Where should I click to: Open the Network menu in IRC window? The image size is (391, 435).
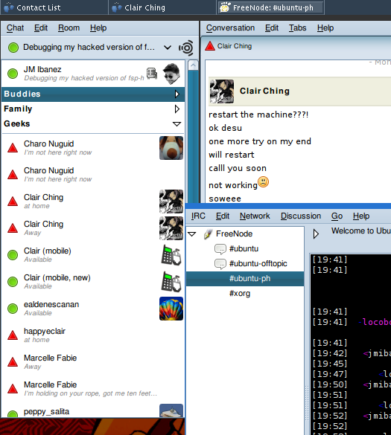(255, 216)
